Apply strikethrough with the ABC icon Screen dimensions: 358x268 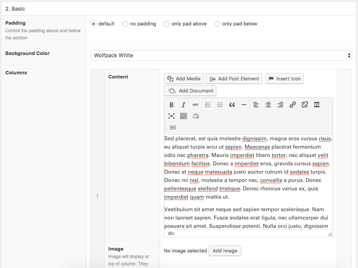pyautogui.click(x=195, y=105)
